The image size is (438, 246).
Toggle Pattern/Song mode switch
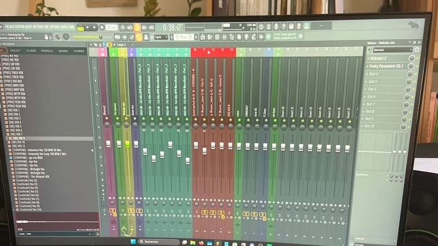click(x=80, y=27)
